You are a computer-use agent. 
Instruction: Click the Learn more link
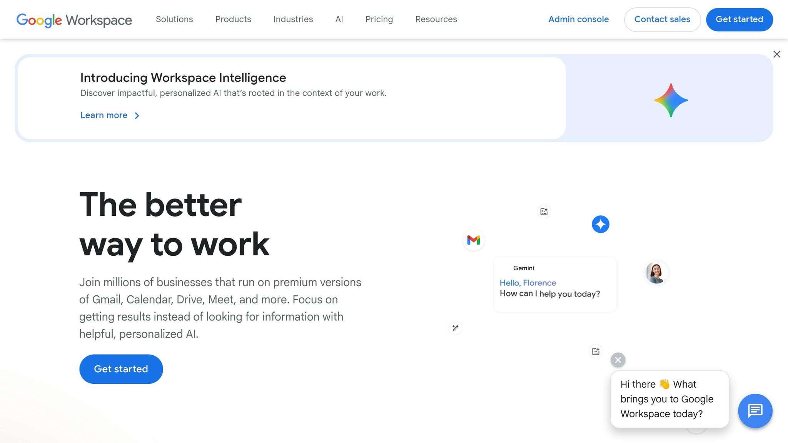(104, 115)
